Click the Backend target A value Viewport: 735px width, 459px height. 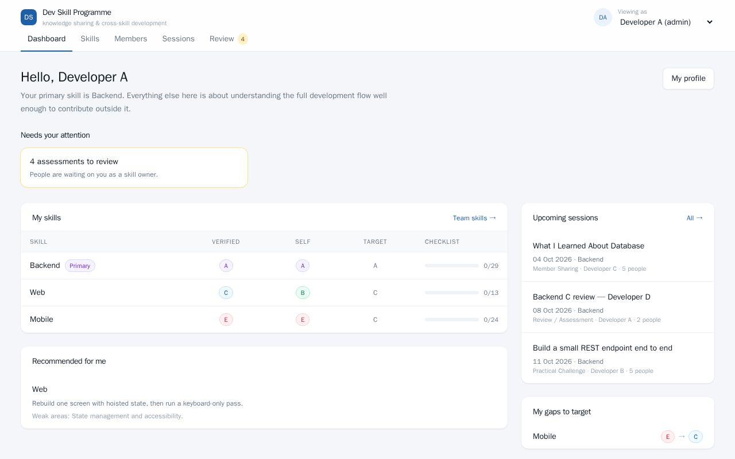click(x=376, y=266)
